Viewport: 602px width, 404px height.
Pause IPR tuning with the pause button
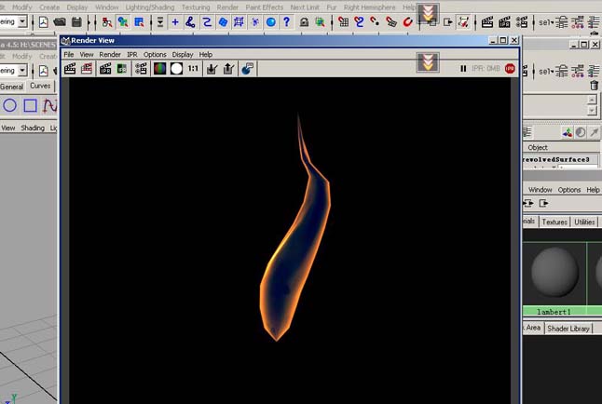click(463, 69)
